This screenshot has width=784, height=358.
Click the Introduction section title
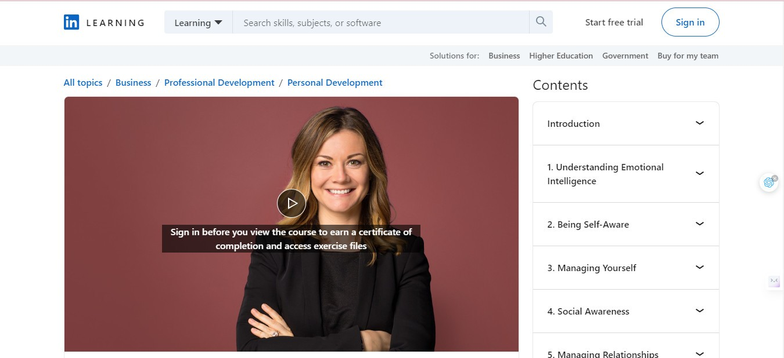tap(573, 123)
